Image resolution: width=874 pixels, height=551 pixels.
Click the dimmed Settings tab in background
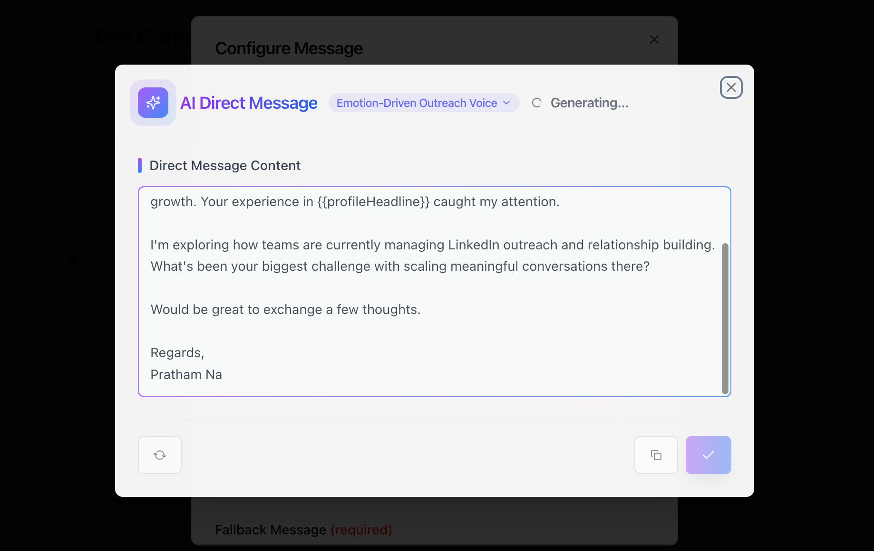click(x=89, y=94)
